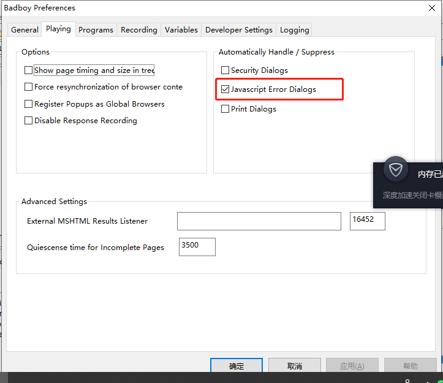
Task: Click the shield icon in the popup notification
Action: pyautogui.click(x=396, y=170)
